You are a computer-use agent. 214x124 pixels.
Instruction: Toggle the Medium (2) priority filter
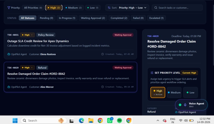pos(74,8)
